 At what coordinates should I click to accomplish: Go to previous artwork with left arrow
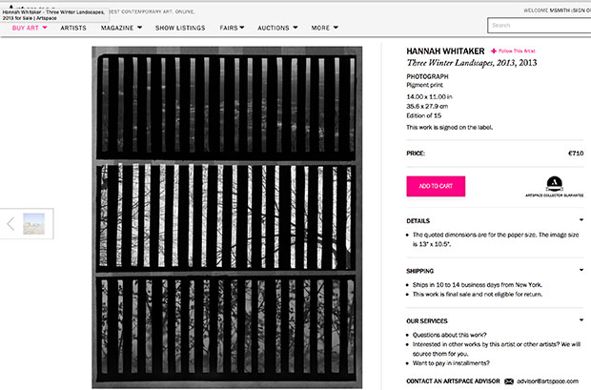pos(10,224)
